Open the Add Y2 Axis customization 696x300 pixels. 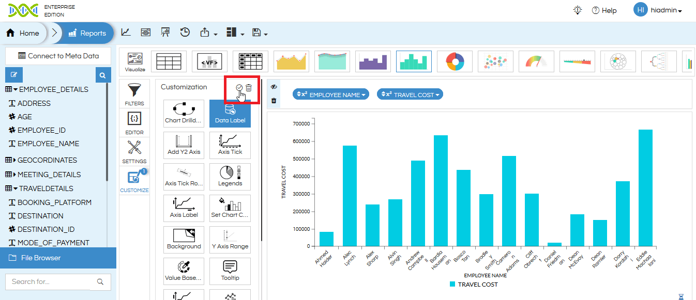184,145
